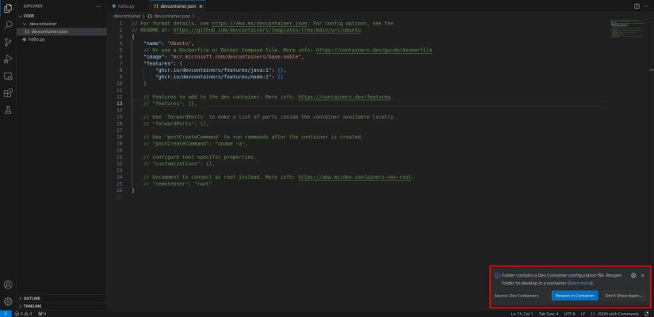Close the devcontainer.json editor tab
The width and height of the screenshot is (654, 317).
click(x=201, y=6)
